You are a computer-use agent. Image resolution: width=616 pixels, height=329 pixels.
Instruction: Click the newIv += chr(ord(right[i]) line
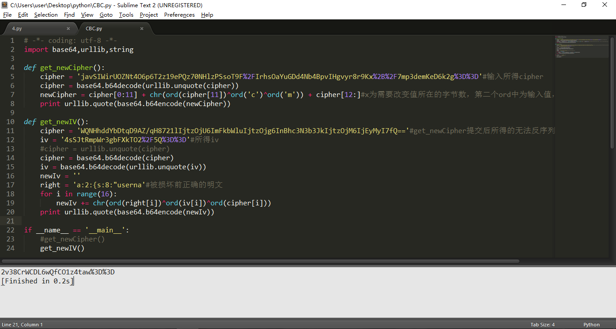pyautogui.click(x=164, y=203)
